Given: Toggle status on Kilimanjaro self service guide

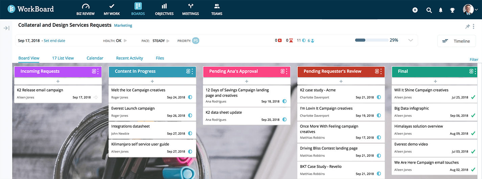Looking at the screenshot, I should (x=190, y=152).
